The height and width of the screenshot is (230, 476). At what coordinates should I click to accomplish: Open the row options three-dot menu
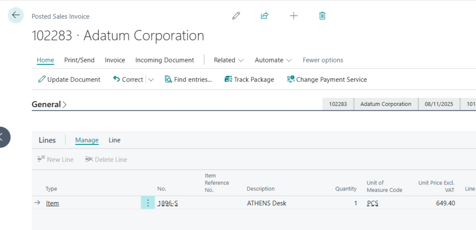tap(148, 203)
